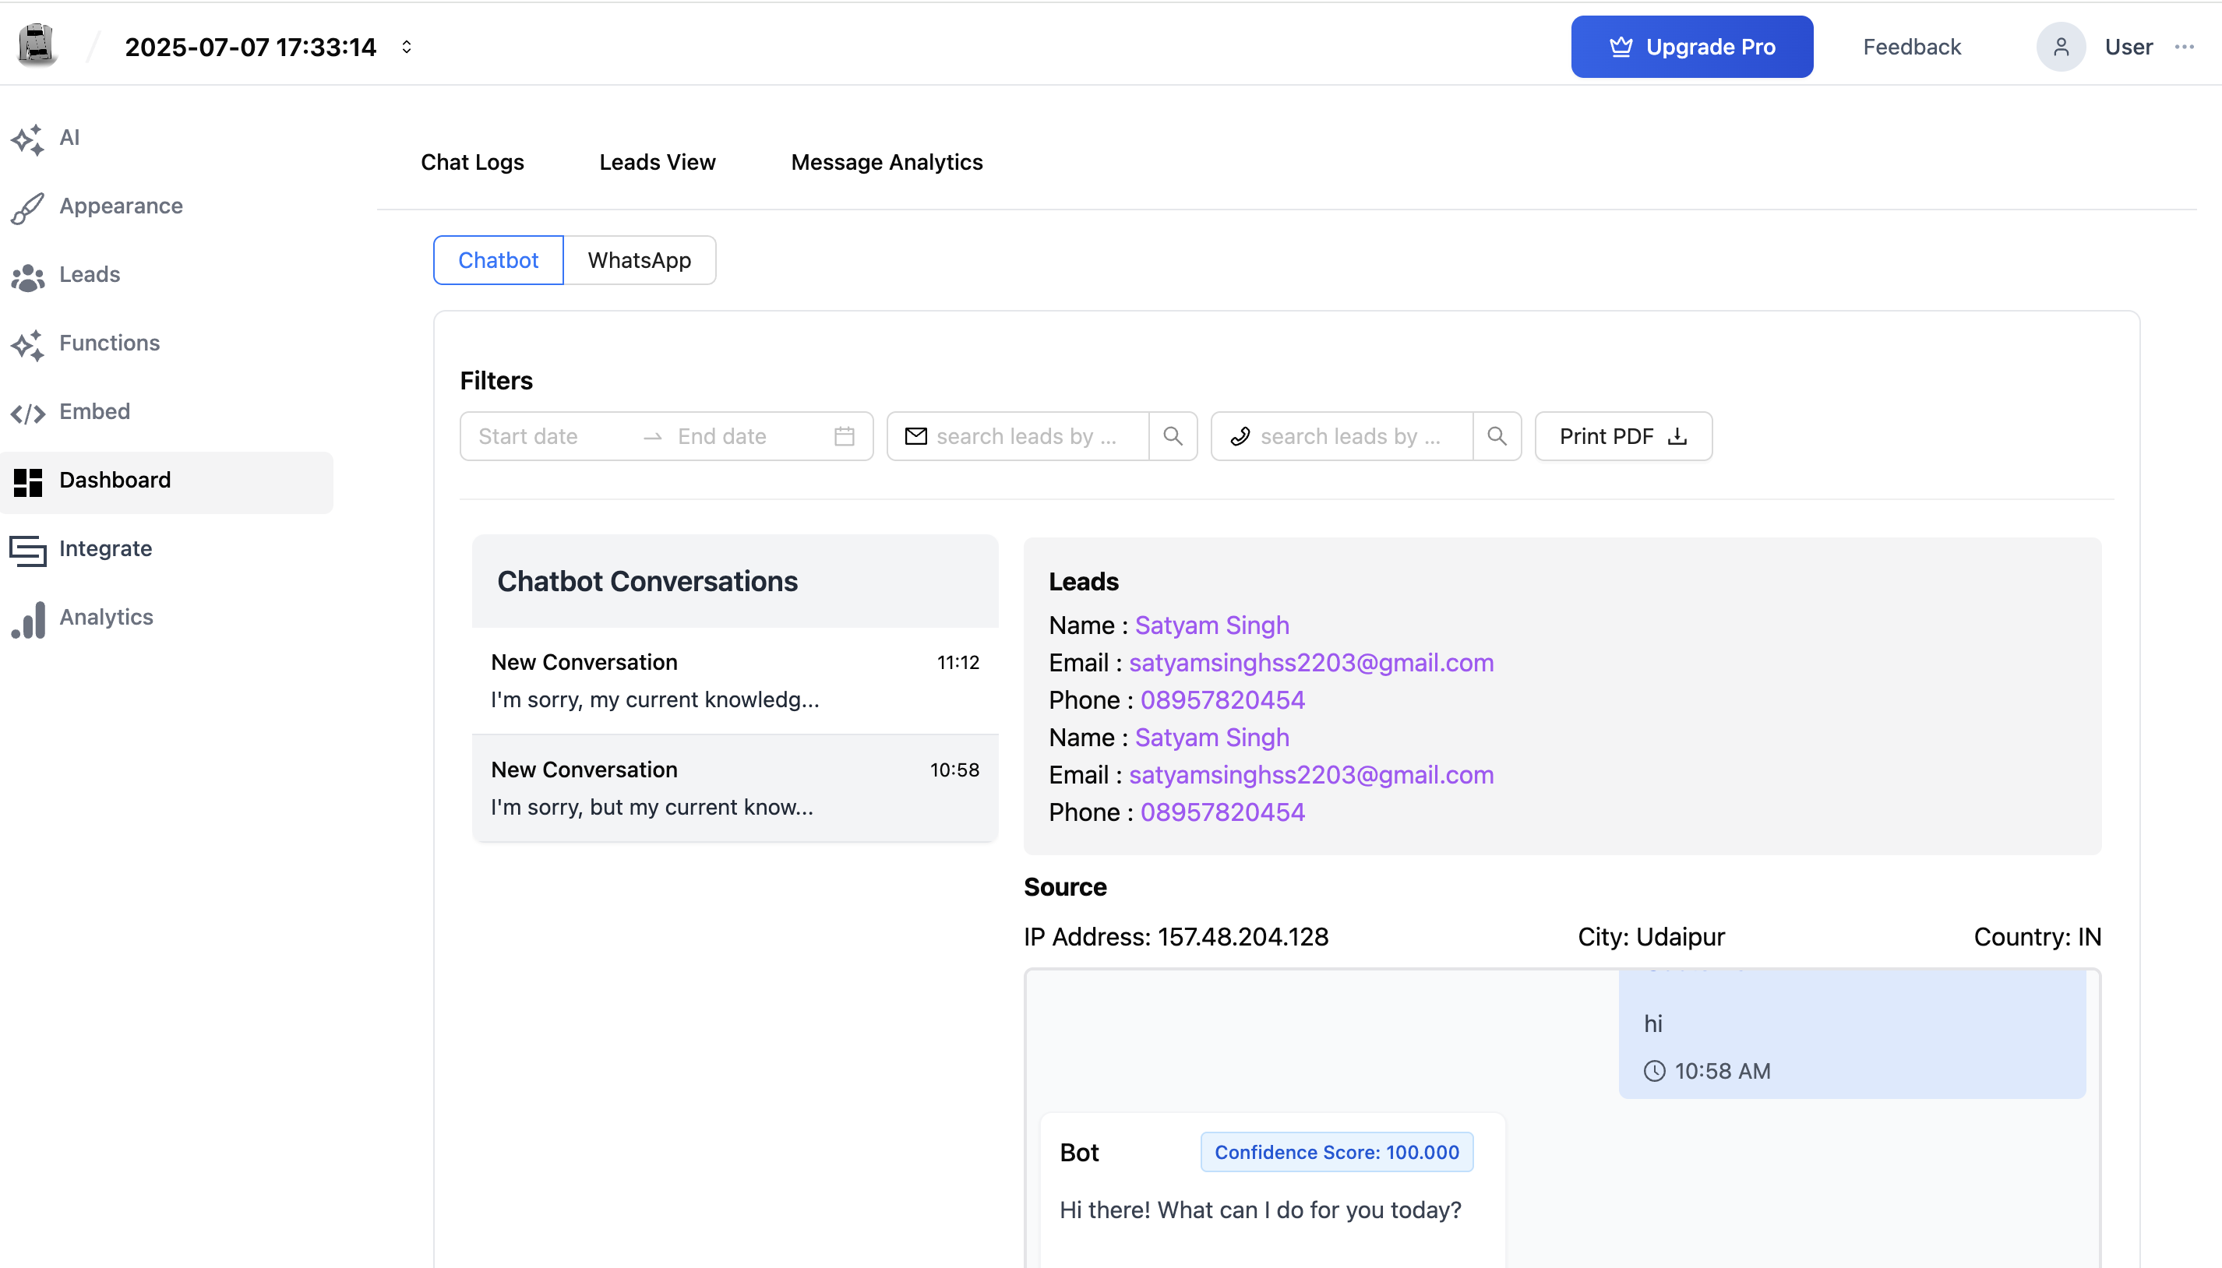The image size is (2222, 1268).
Task: Click the phone icon in phone search
Action: tap(1240, 436)
